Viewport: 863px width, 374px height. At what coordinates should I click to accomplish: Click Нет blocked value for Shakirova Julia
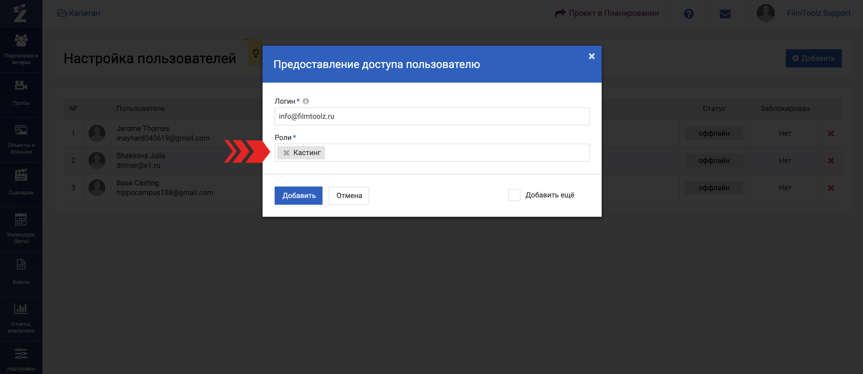pos(785,161)
